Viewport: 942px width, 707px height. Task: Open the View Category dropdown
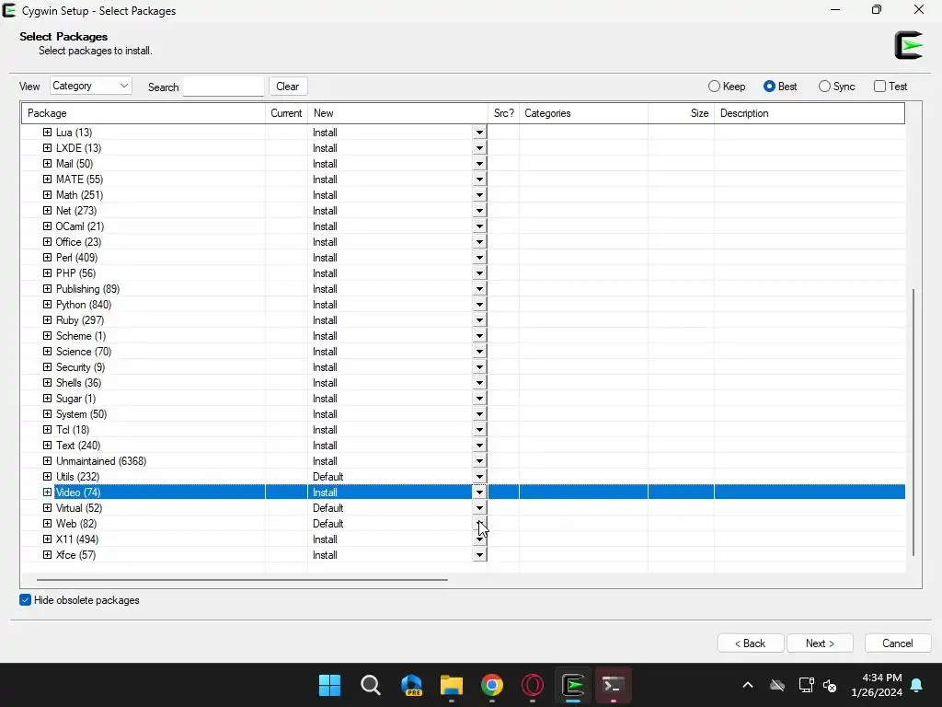91,86
